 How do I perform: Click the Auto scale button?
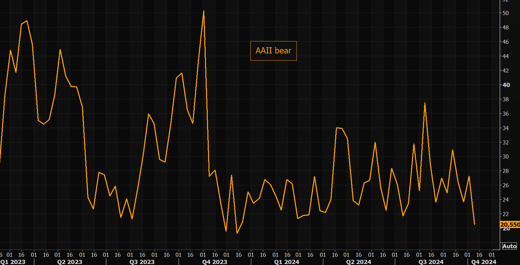point(509,246)
